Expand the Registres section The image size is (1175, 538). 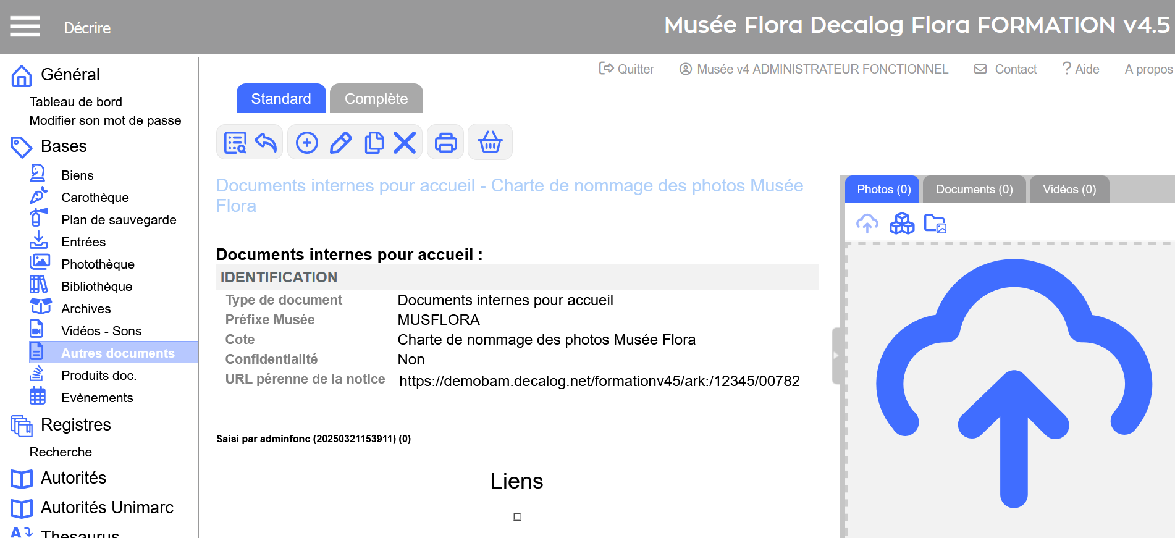(75, 425)
